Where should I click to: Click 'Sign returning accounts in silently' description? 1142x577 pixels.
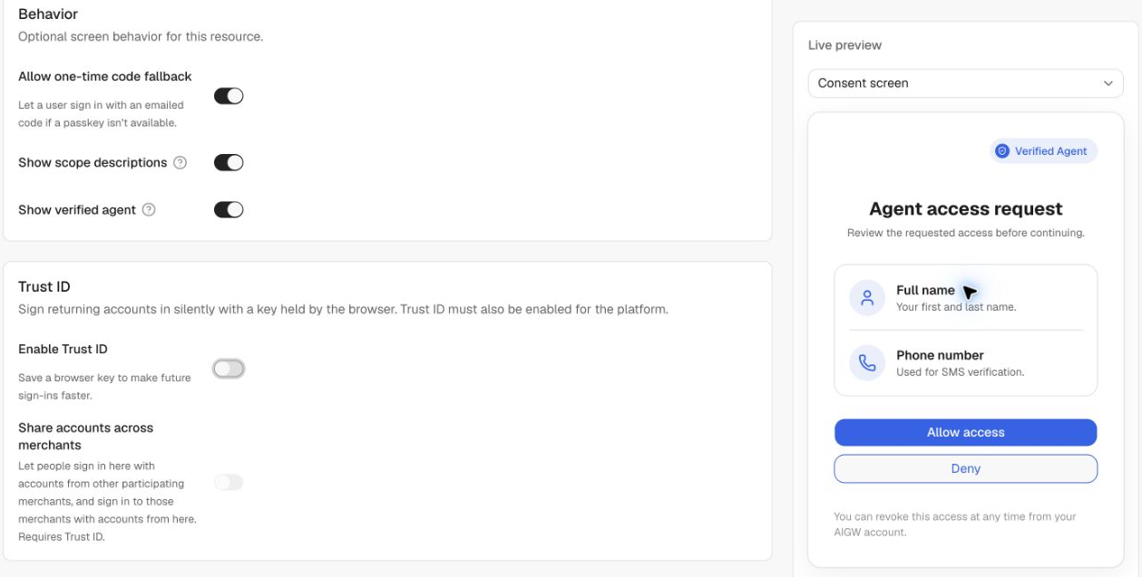click(343, 310)
